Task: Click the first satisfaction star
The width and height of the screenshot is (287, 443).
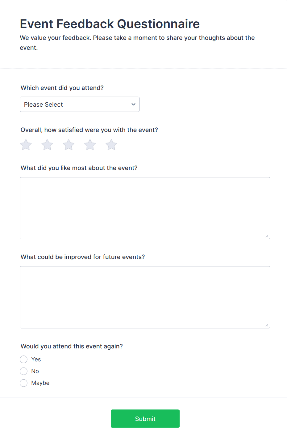Action: (26, 144)
